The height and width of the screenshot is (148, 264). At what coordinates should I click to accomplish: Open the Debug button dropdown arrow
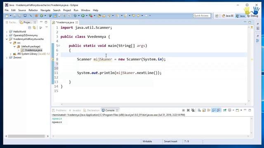pos(79,16)
